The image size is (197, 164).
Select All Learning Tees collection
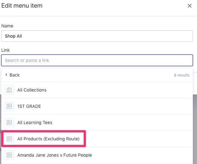97,123
